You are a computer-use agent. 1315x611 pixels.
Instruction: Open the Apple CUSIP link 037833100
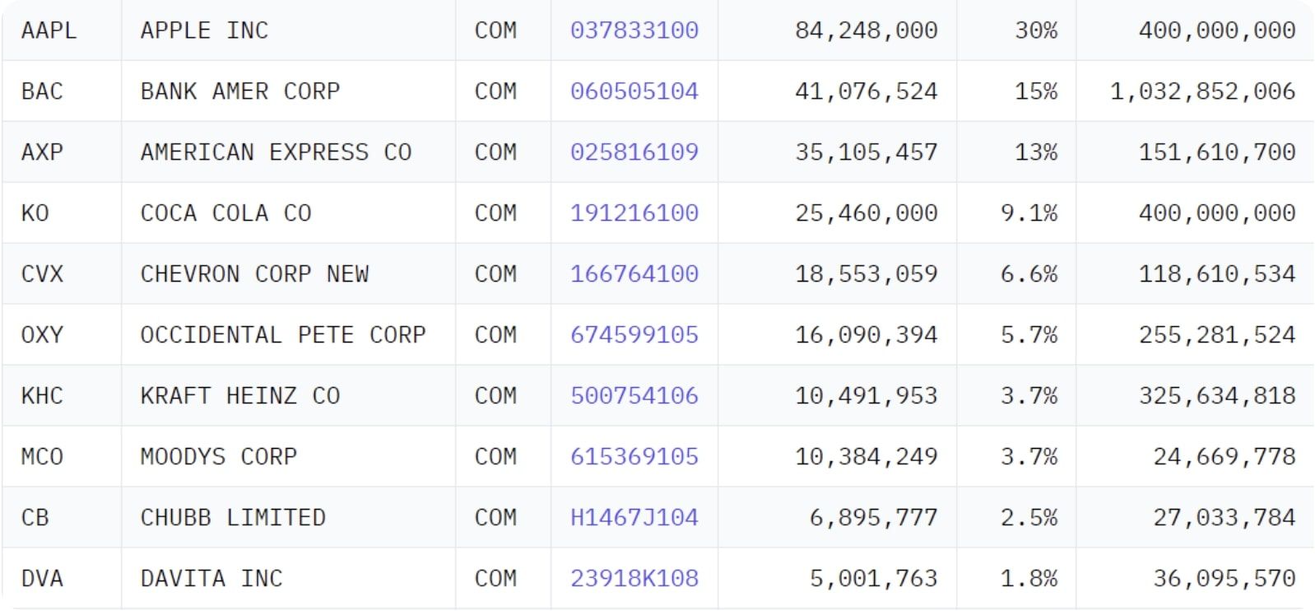click(634, 30)
